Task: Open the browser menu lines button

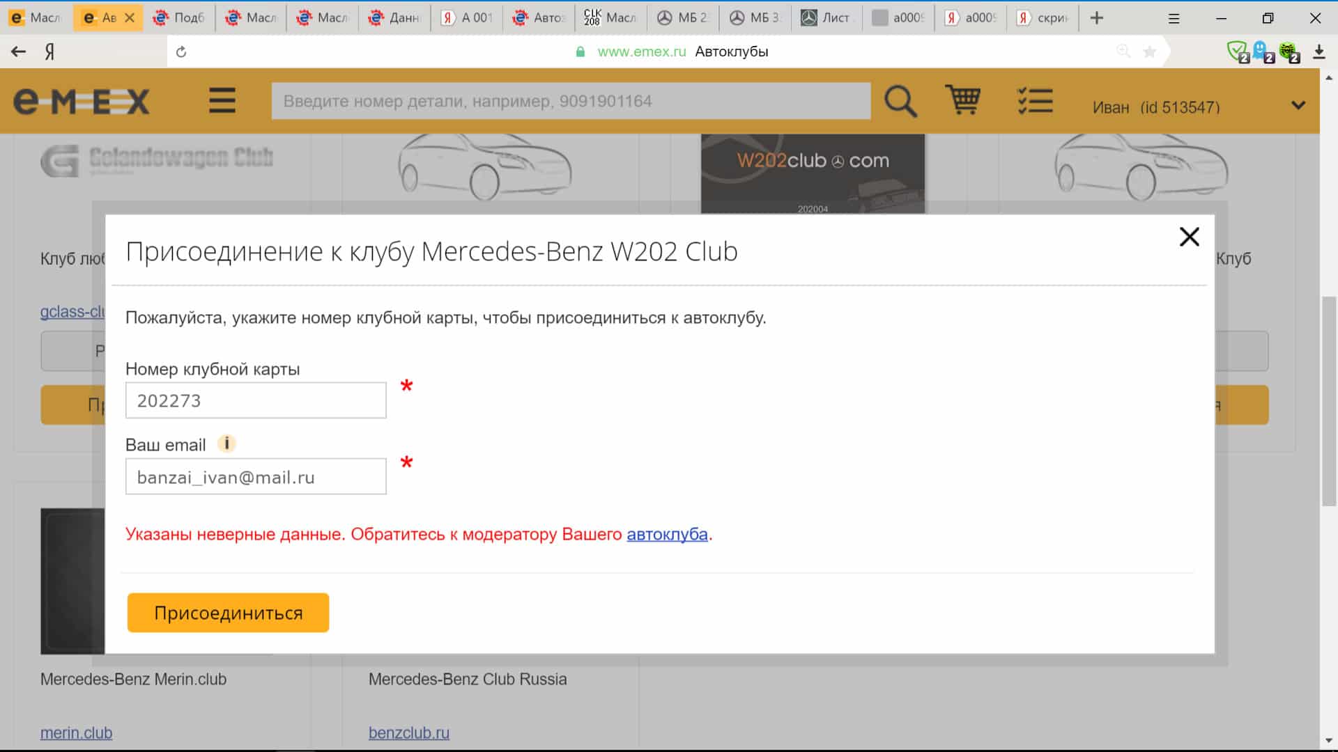Action: [1174, 18]
